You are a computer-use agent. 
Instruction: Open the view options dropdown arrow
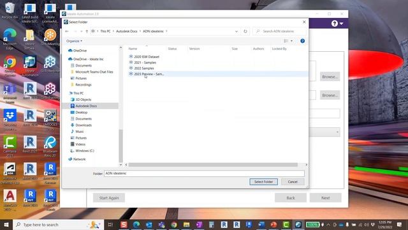291,41
